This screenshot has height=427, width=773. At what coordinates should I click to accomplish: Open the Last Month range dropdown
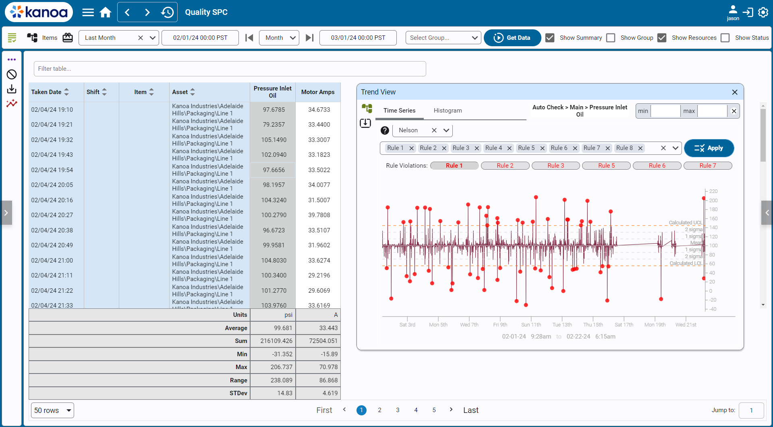click(153, 38)
